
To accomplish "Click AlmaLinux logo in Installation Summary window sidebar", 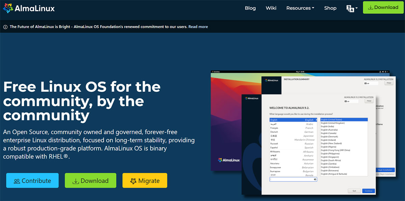I will [272, 81].
